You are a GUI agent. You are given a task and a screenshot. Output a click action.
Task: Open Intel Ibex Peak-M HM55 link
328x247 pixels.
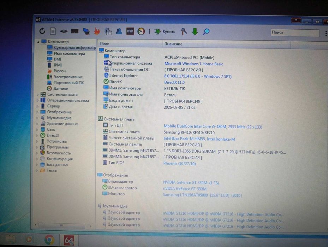pos(199,139)
